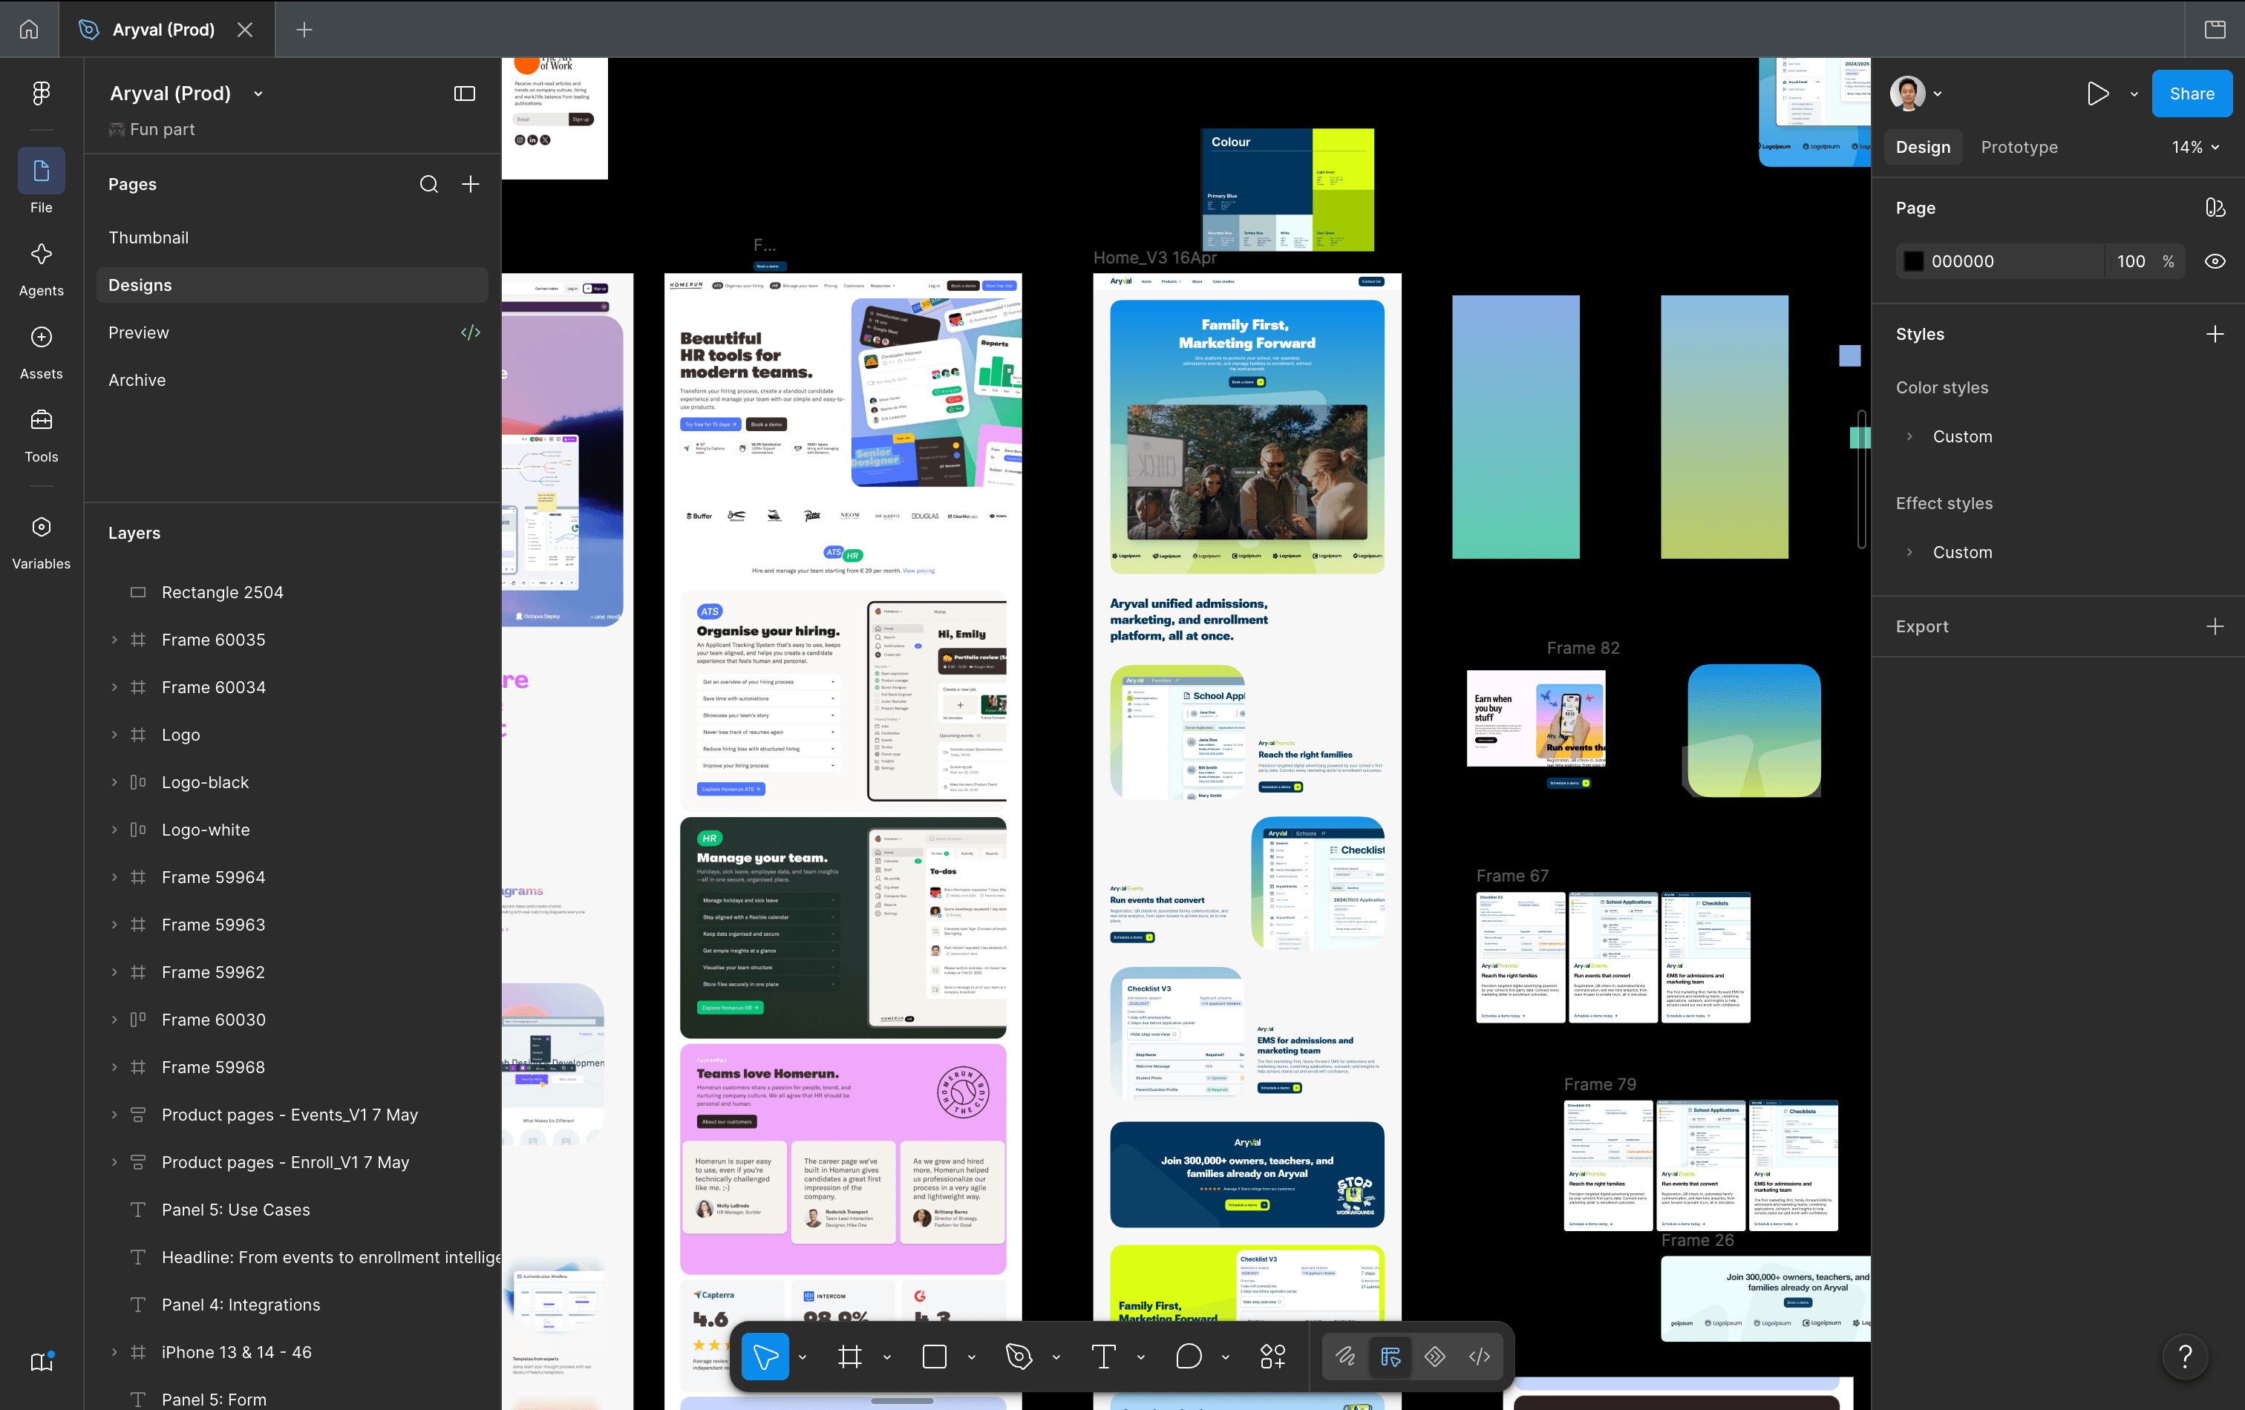This screenshot has height=1410, width=2245.
Task: Open the Actions components tool
Action: (x=1272, y=1356)
